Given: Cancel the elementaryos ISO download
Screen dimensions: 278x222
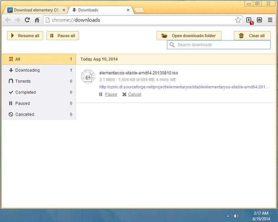Looking at the screenshot, I should (132, 94).
